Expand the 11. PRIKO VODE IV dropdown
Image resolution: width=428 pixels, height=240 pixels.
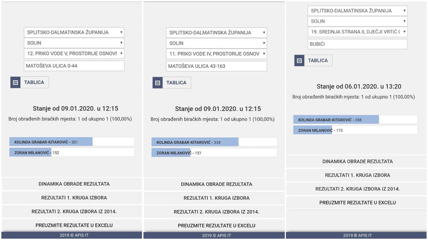click(x=216, y=54)
